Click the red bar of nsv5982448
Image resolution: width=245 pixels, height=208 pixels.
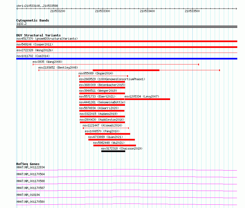115,145
